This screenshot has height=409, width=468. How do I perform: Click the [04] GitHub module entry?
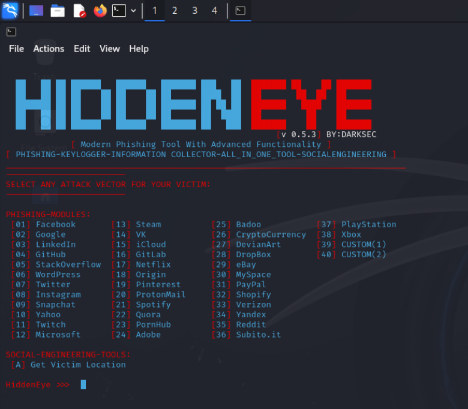pyautogui.click(x=38, y=254)
